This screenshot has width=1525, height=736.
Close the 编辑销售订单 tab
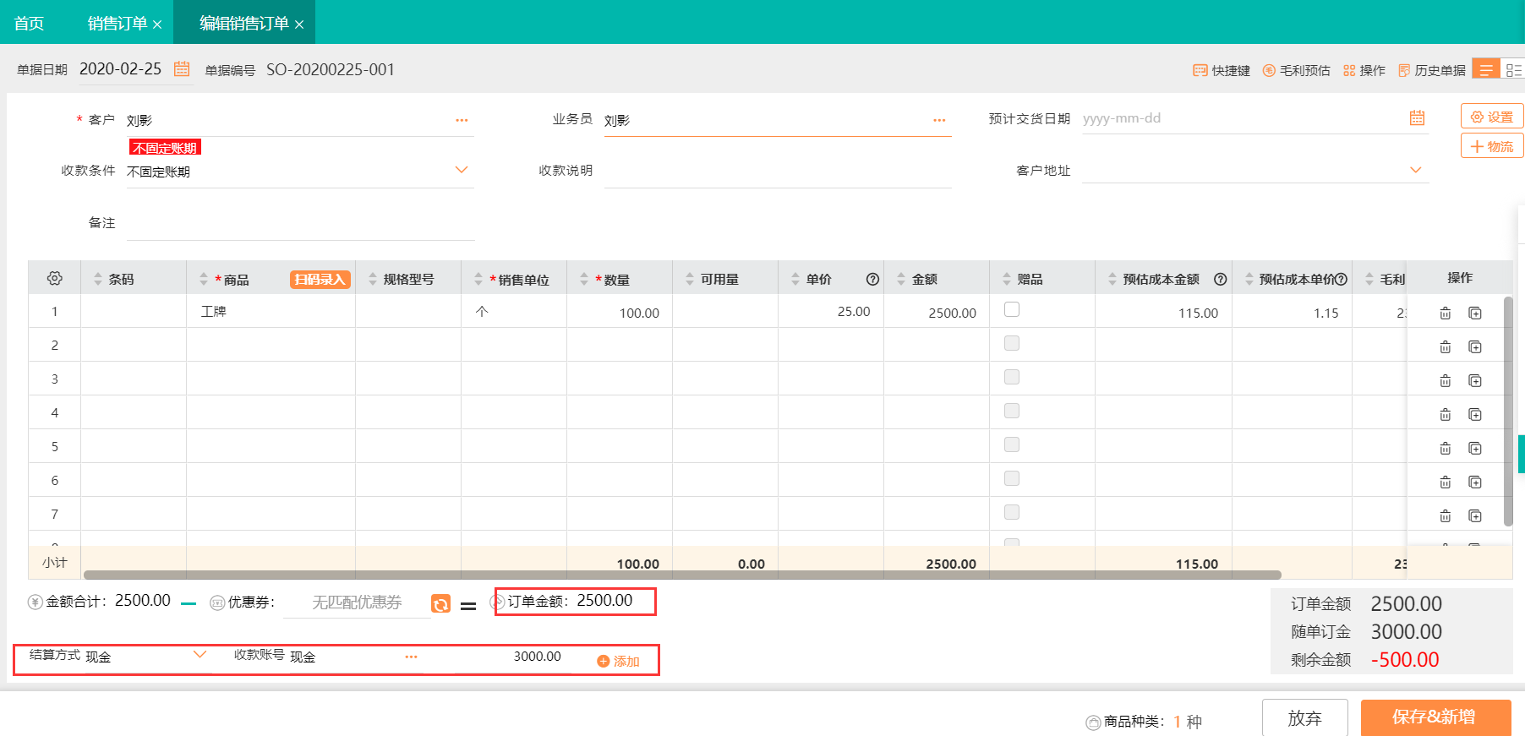coord(299,25)
